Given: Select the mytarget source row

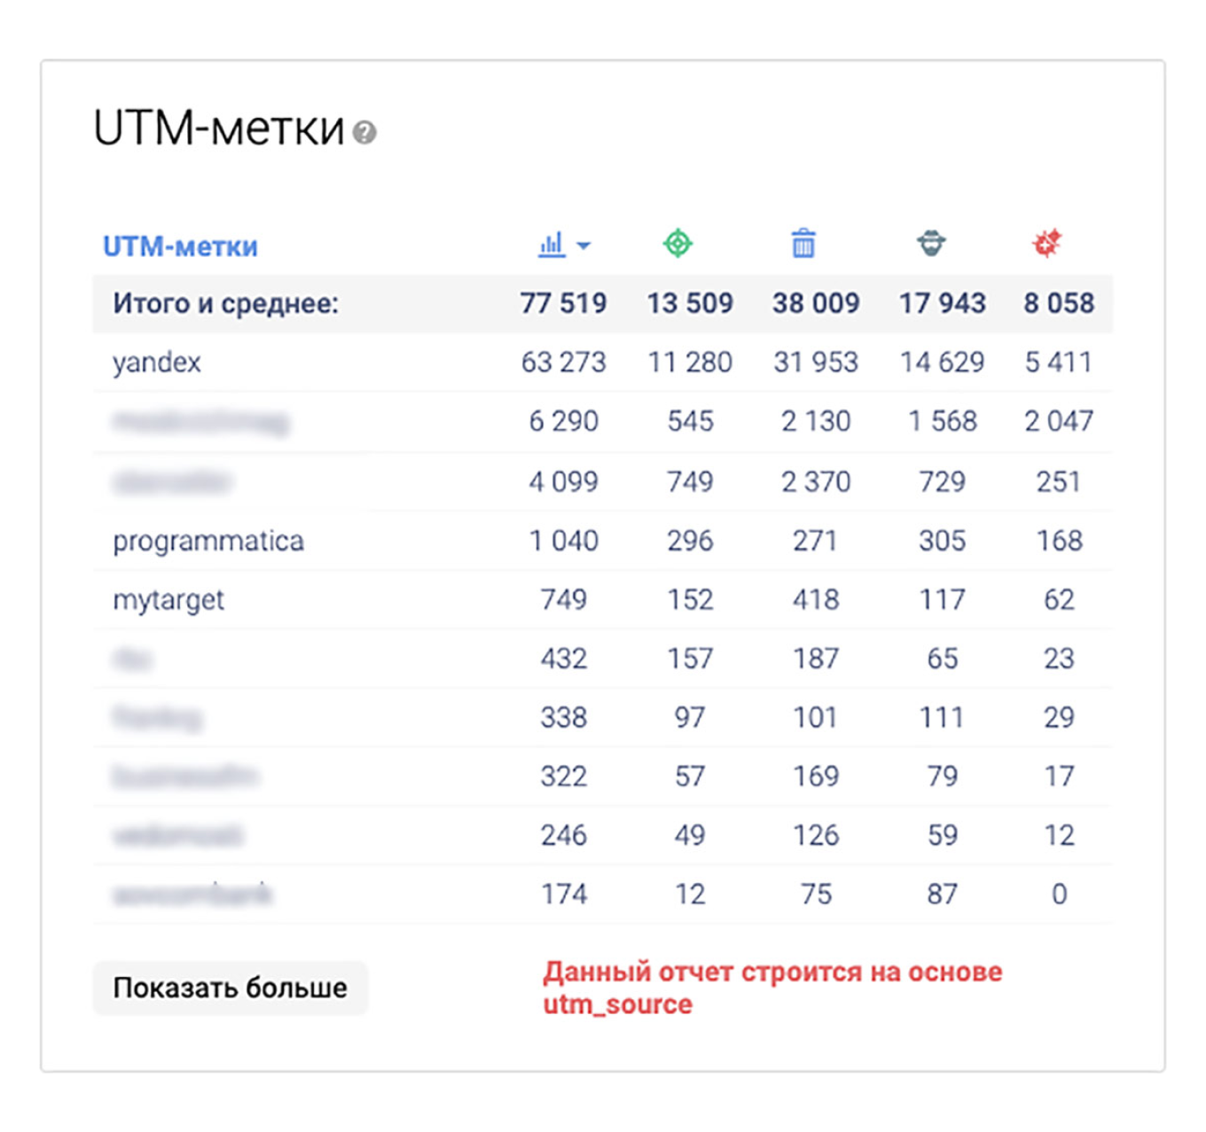Looking at the screenshot, I should (168, 599).
